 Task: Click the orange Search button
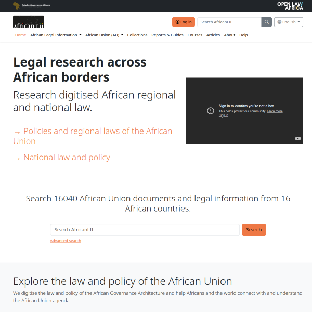(254, 230)
